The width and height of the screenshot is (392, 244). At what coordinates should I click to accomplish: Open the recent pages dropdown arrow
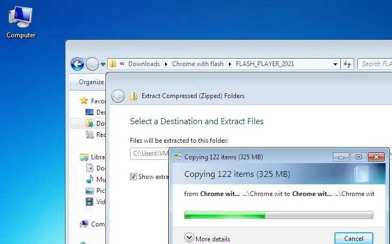pyautogui.click(x=103, y=64)
